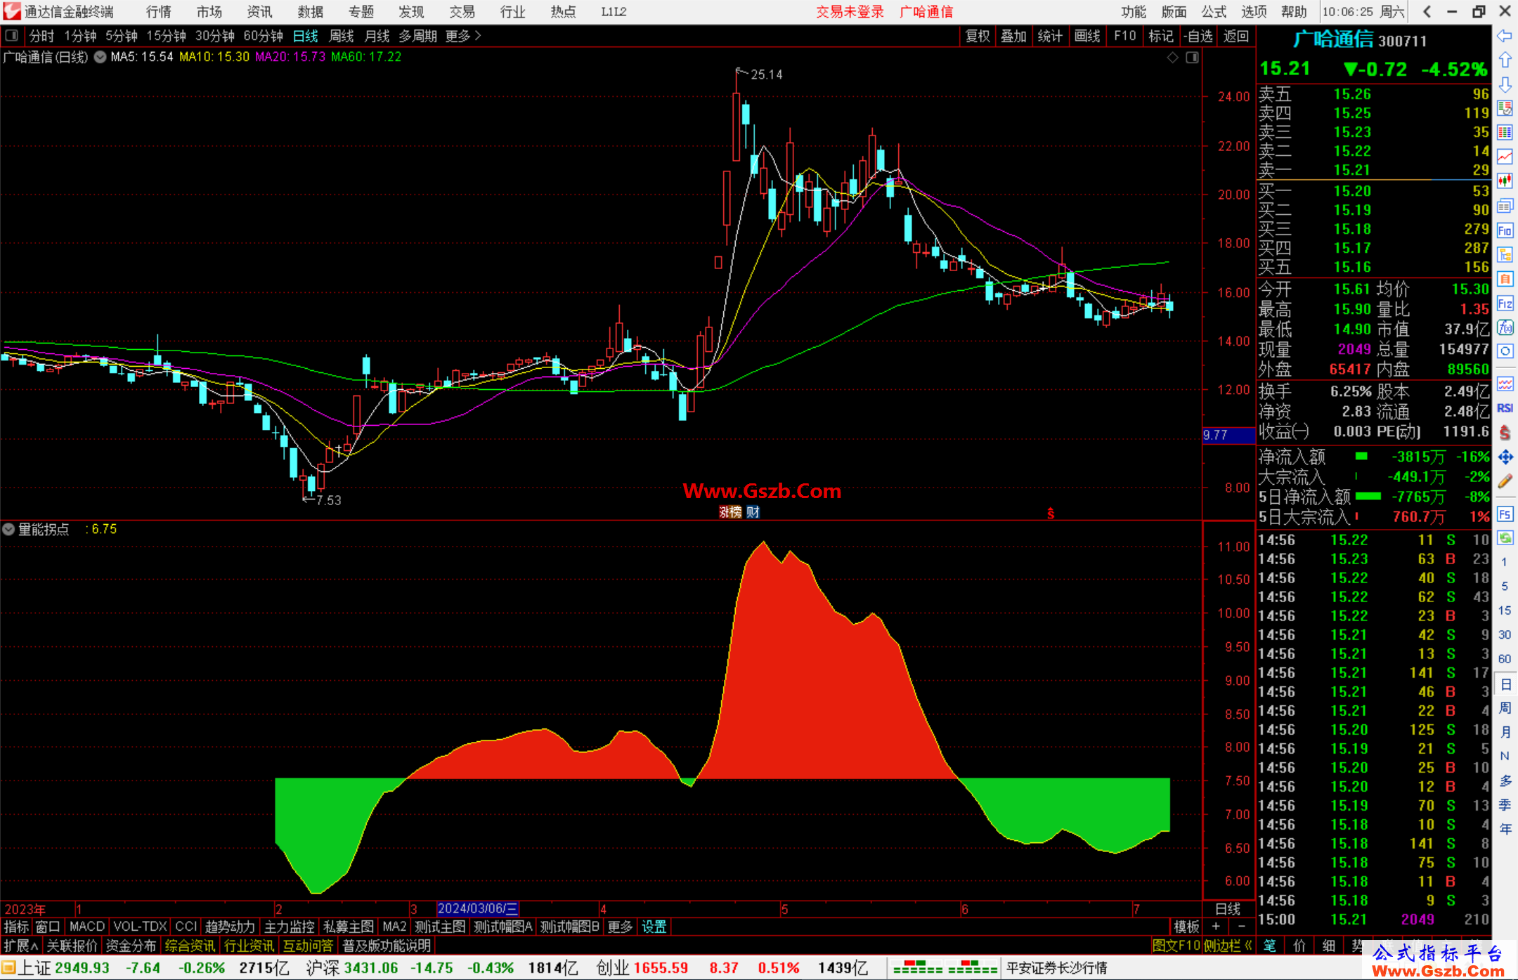This screenshot has height=980, width=1518.
Task: Switch to 分时 tab
Action: [41, 36]
